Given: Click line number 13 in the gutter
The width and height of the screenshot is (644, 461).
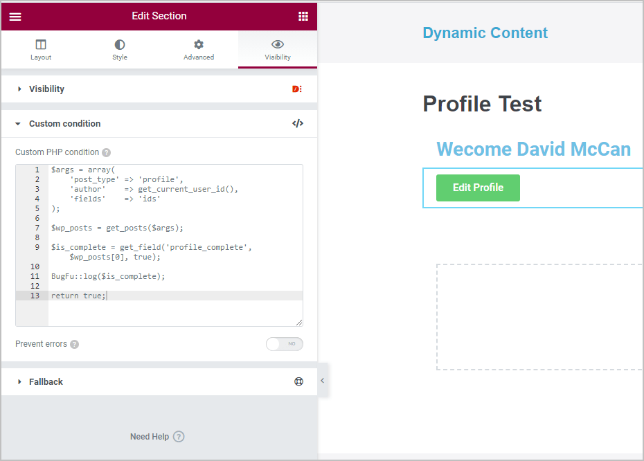Looking at the screenshot, I should 35,296.
